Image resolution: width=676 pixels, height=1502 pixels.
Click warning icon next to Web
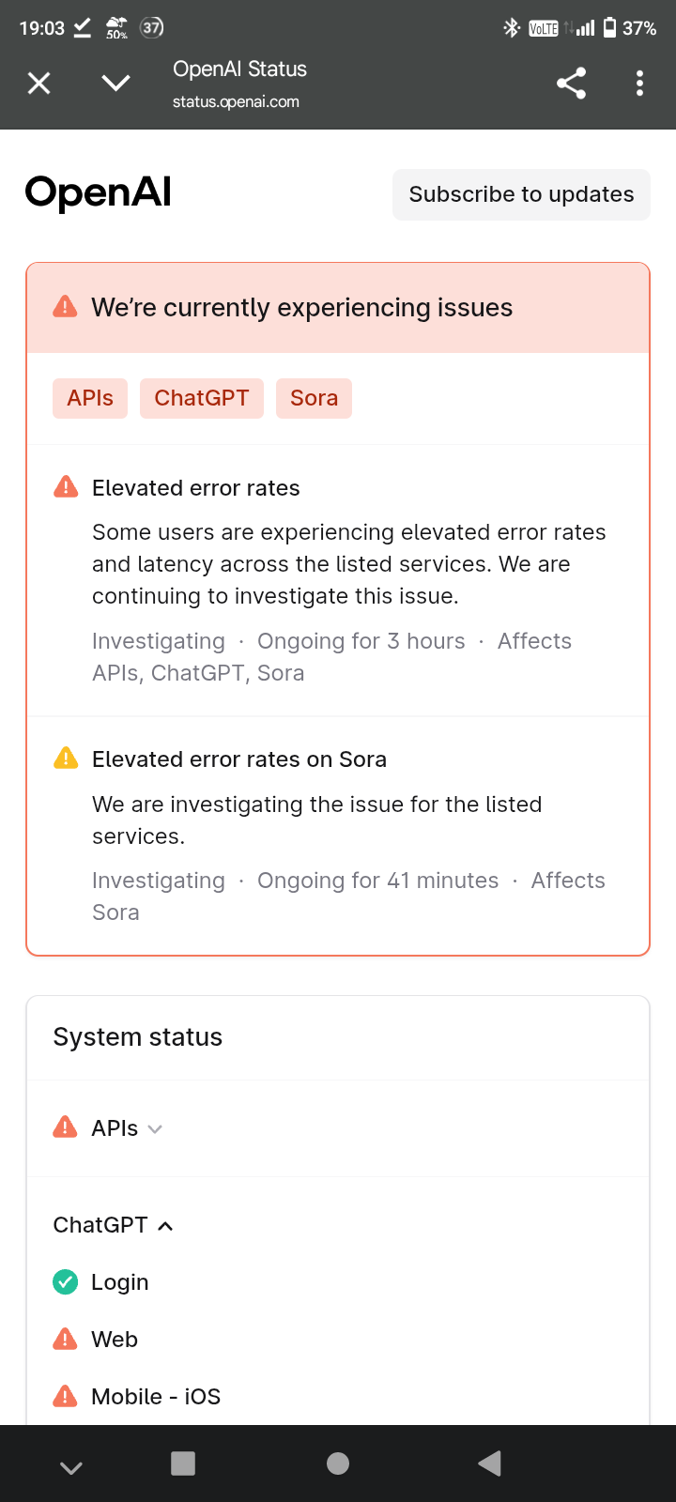(66, 1339)
